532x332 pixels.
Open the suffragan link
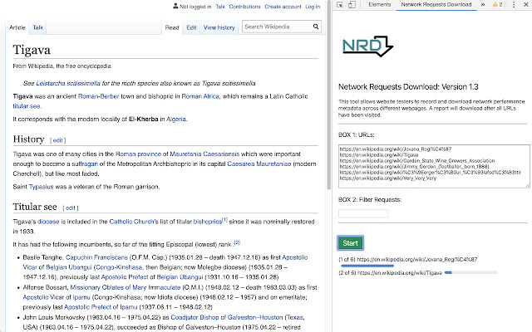pos(85,164)
